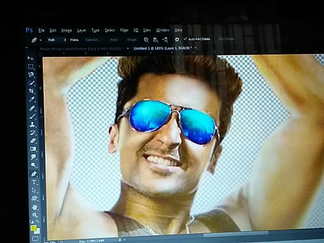
Task: Close the Untitled 1 tab
Action: point(195,48)
